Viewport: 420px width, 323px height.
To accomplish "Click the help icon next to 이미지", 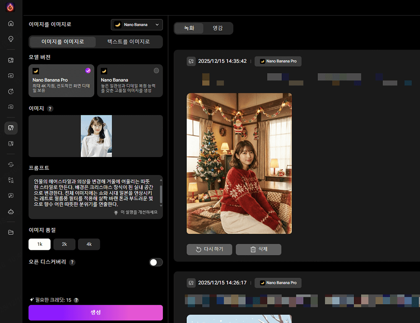I will pos(50,109).
